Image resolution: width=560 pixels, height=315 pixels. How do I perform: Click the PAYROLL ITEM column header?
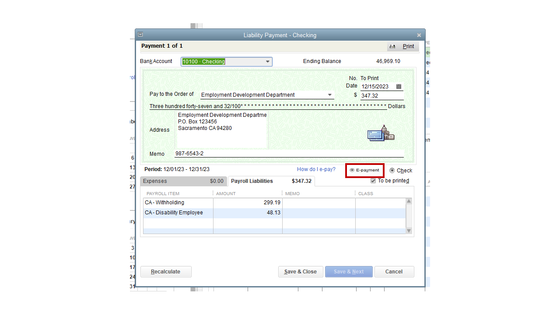pyautogui.click(x=163, y=193)
